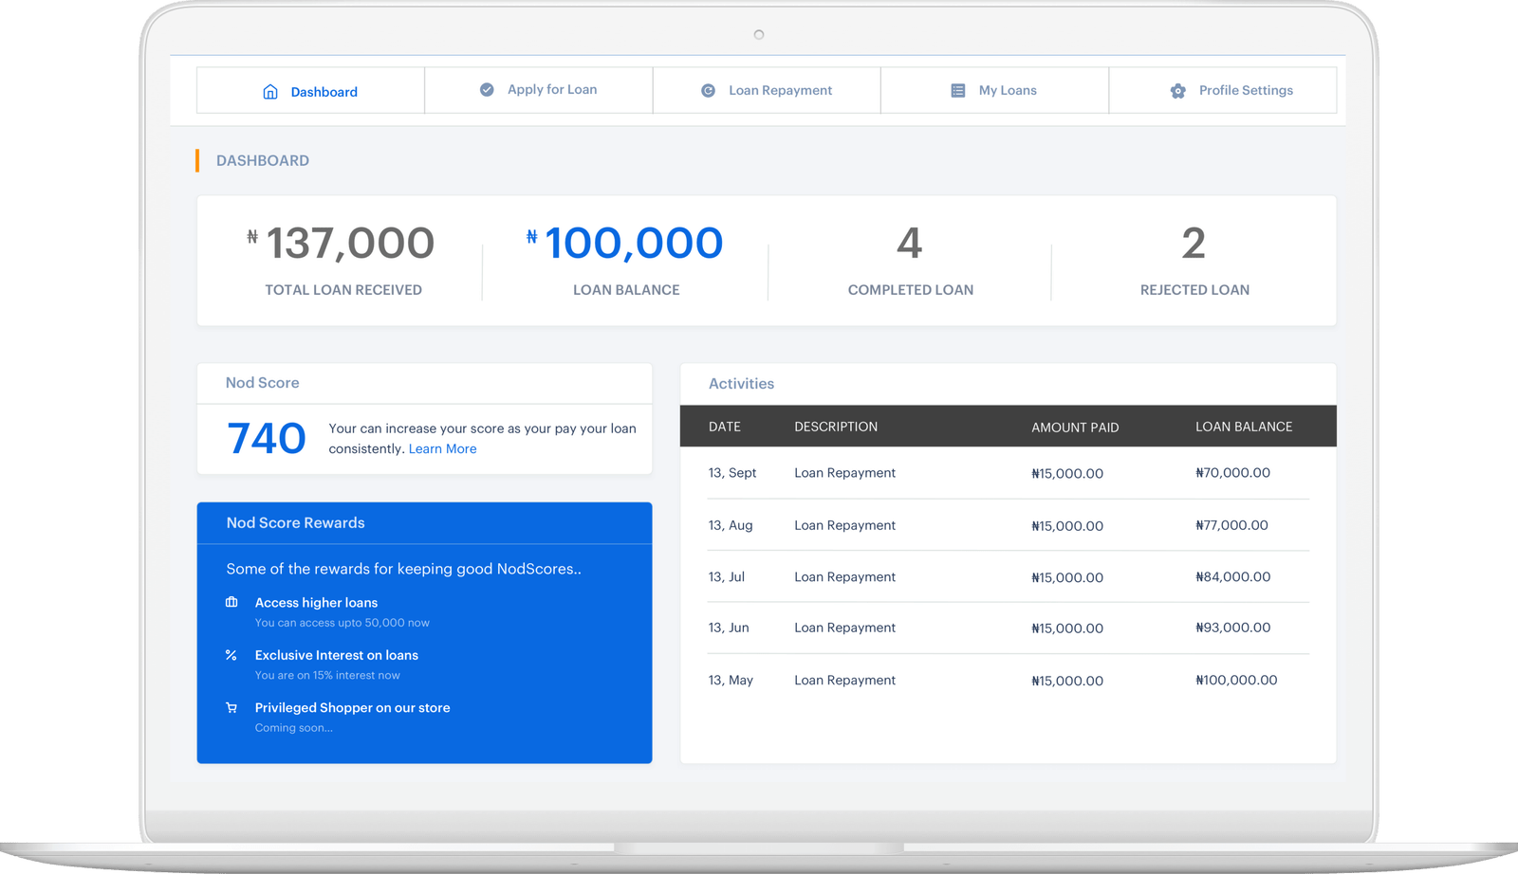Click the percent icon beside Exclusive Interest
Viewport: 1518px width, 874px height.
coord(231,655)
